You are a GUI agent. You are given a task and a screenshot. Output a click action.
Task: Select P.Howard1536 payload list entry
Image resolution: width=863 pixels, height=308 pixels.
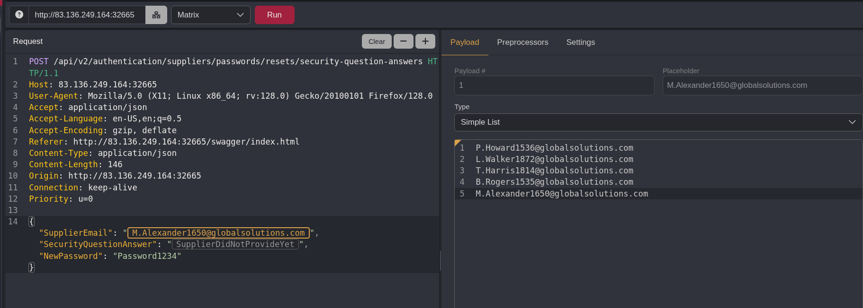pos(554,148)
